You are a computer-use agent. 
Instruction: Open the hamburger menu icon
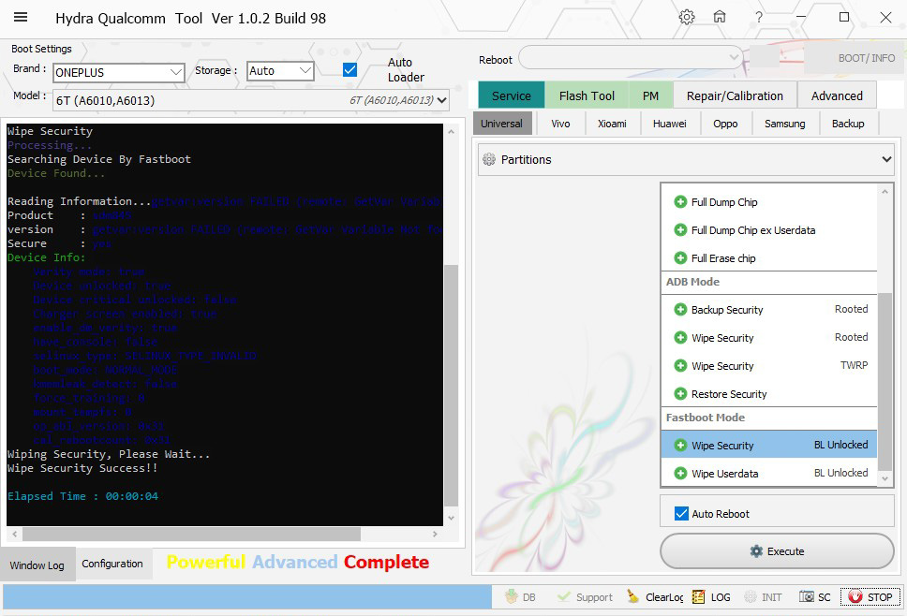click(x=21, y=18)
